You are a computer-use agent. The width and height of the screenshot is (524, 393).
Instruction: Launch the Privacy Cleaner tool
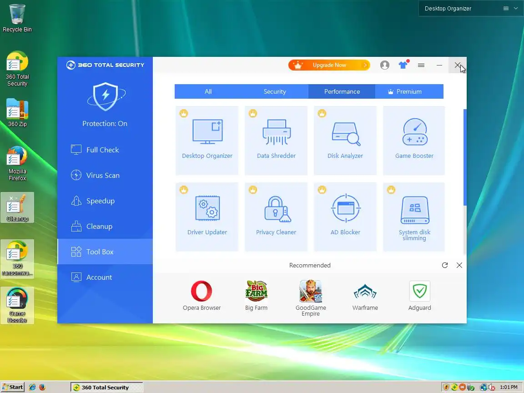coord(276,217)
